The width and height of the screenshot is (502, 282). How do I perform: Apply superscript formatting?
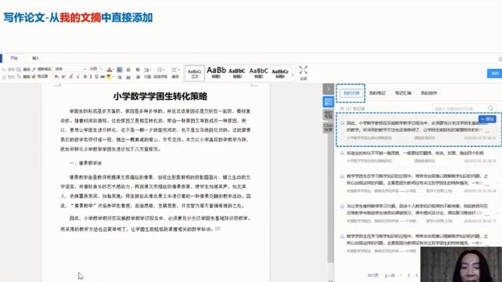(64, 77)
